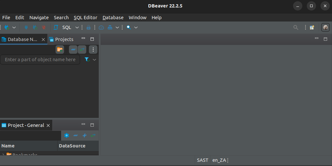Viewport: 332px width, 166px height.
Task: Close the Project - General tab
Action: point(48,125)
